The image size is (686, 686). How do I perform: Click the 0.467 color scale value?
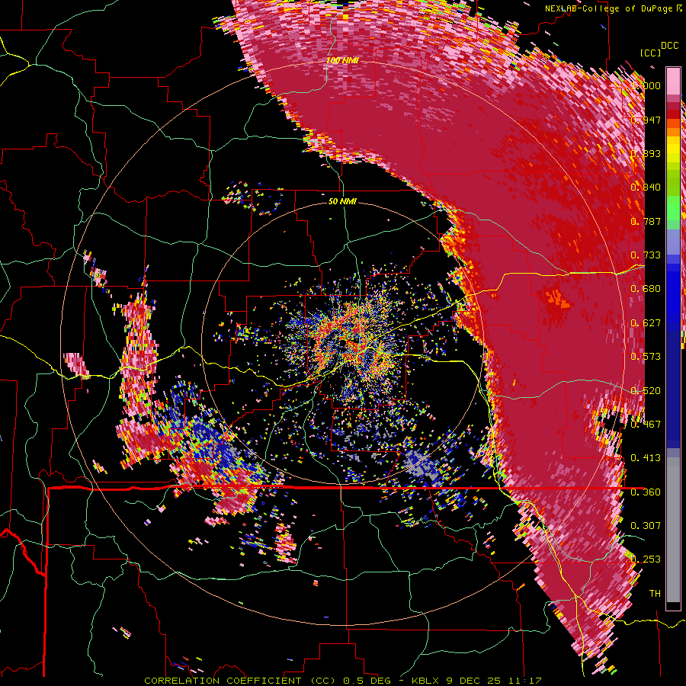coord(646,425)
